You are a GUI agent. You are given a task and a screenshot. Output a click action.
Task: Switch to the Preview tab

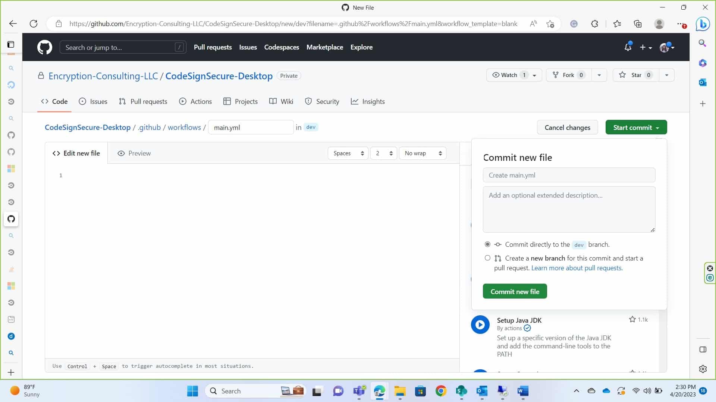point(134,153)
